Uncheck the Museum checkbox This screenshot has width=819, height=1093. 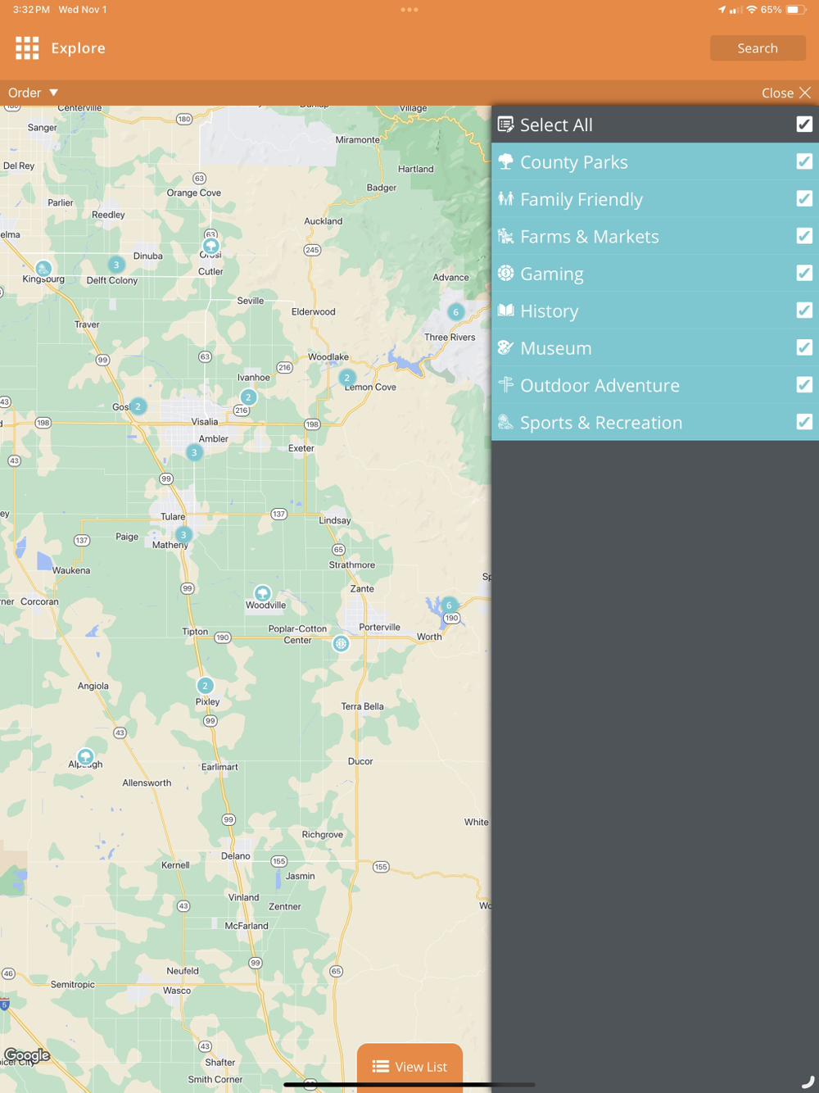[x=804, y=347]
